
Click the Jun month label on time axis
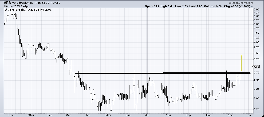[x=128, y=115]
